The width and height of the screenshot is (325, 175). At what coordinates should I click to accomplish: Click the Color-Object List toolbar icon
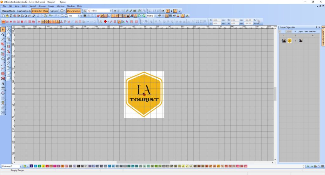(167, 16)
